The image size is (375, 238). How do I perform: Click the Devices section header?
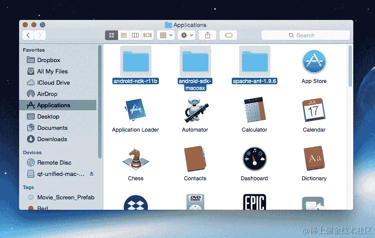click(32, 152)
